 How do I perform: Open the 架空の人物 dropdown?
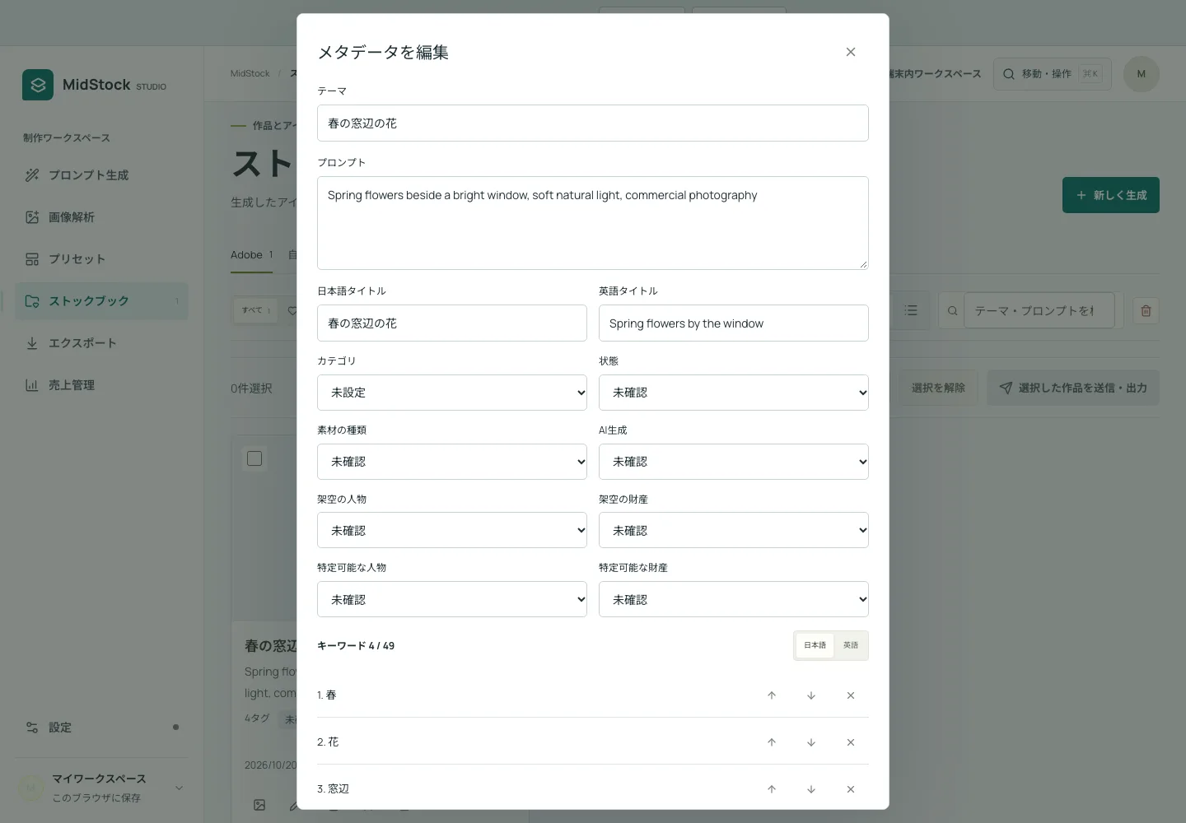(452, 530)
